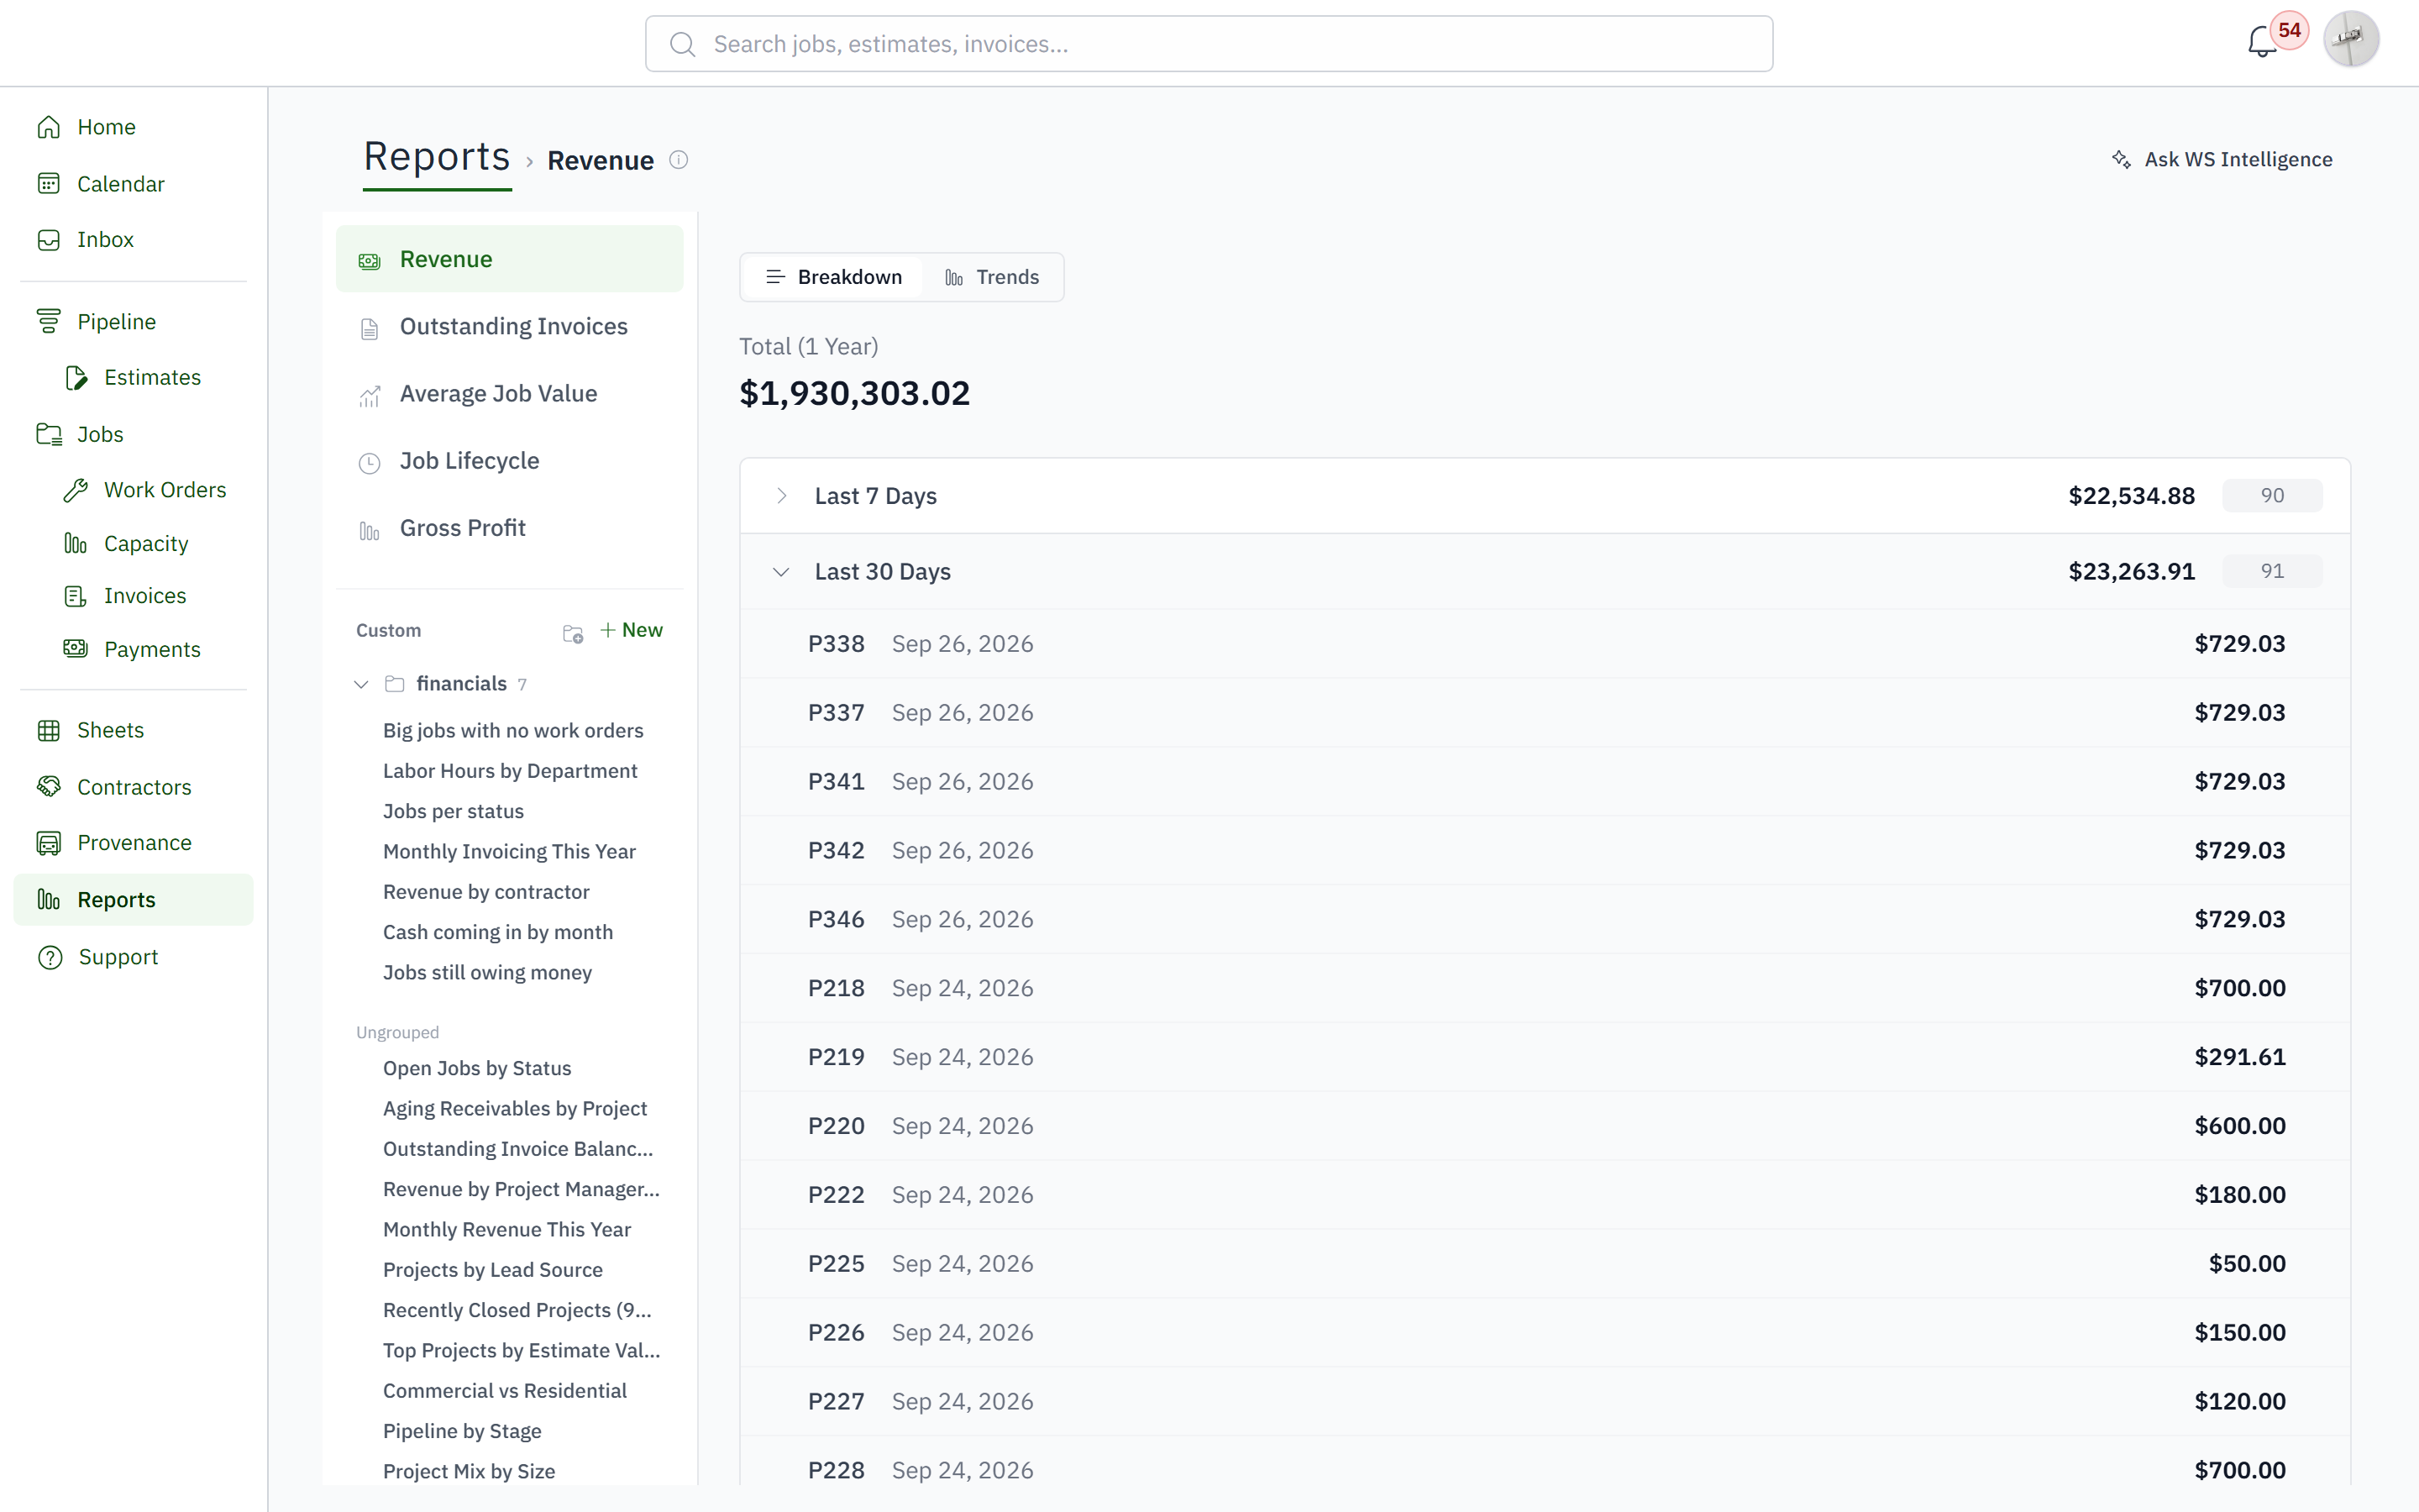Click the Estimates pencil icon
The image size is (2419, 1512).
[x=76, y=378]
